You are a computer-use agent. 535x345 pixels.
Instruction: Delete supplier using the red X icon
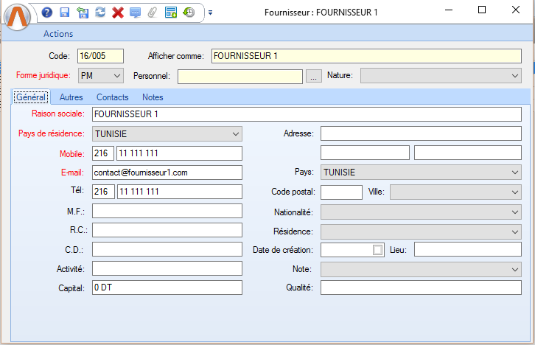click(x=117, y=12)
